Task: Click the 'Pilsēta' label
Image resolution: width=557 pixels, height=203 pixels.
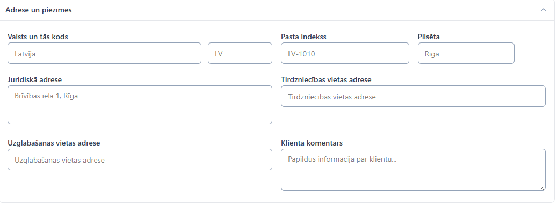Action: pos(429,37)
